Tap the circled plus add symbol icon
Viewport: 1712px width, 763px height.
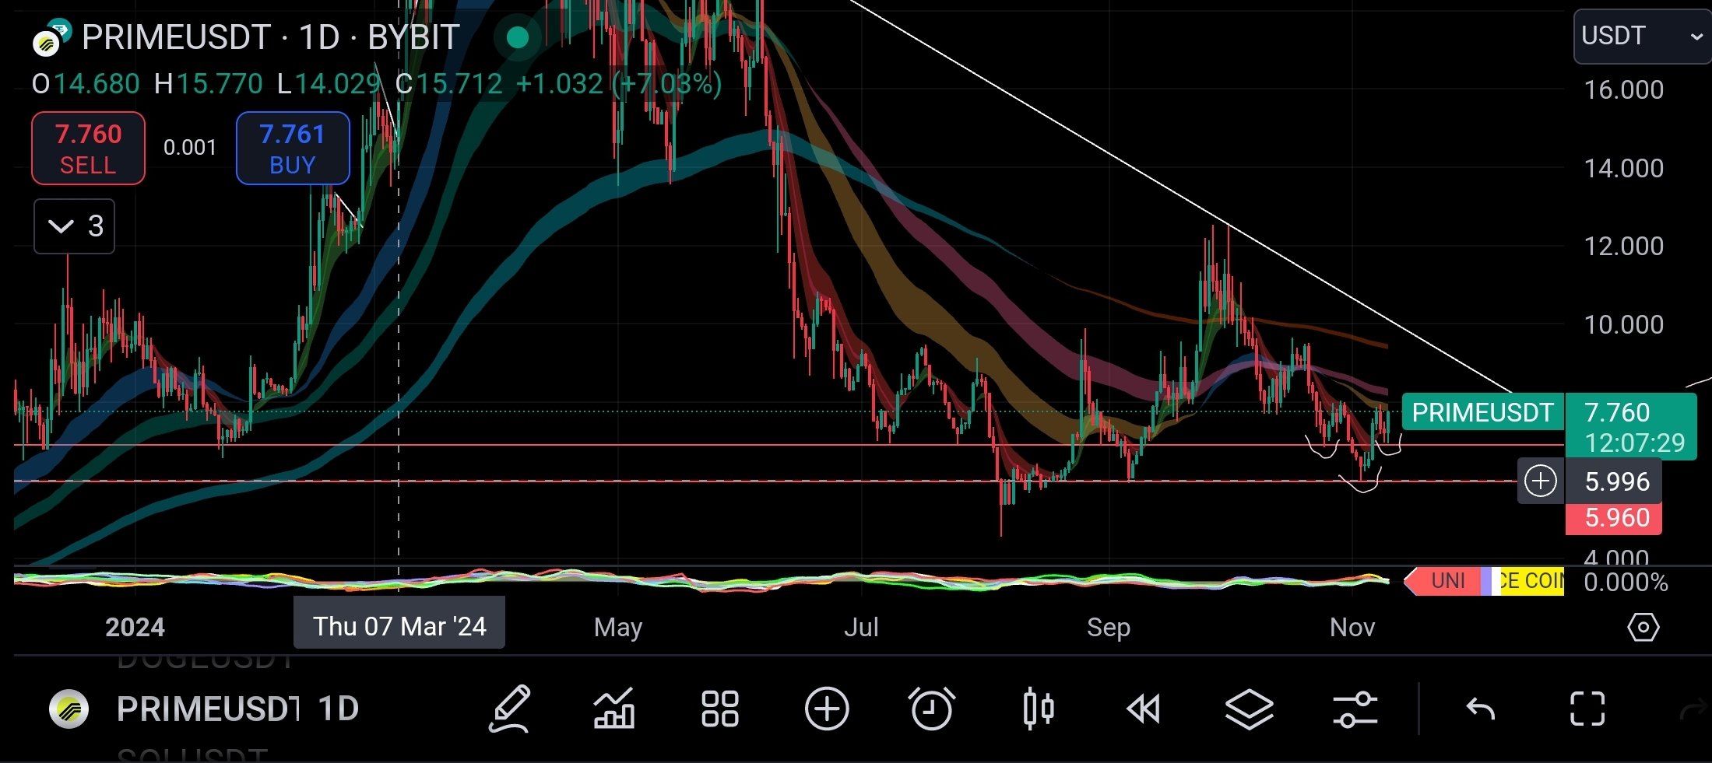[826, 709]
